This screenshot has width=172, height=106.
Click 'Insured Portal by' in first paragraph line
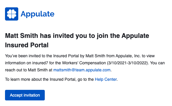tap(69, 56)
